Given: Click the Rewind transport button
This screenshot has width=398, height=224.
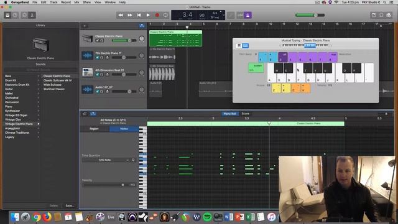Looking at the screenshot, I should point(121,15).
